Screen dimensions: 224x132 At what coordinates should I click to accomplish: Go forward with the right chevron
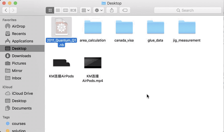tap(13, 10)
